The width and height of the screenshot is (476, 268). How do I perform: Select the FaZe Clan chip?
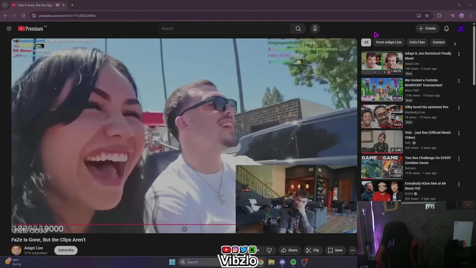pos(417,42)
